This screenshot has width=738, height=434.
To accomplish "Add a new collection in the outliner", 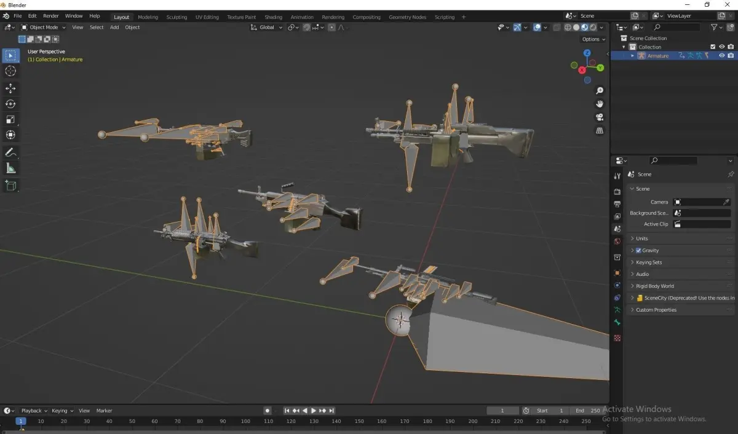I will coord(731,27).
